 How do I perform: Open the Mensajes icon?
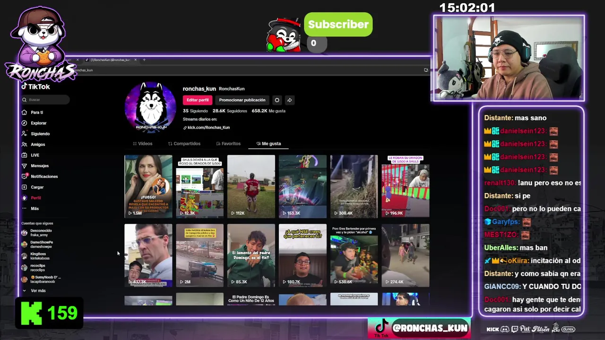coord(24,166)
